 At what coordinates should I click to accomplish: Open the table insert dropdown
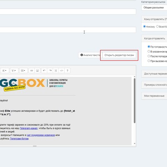pyautogui.click(x=23, y=71)
